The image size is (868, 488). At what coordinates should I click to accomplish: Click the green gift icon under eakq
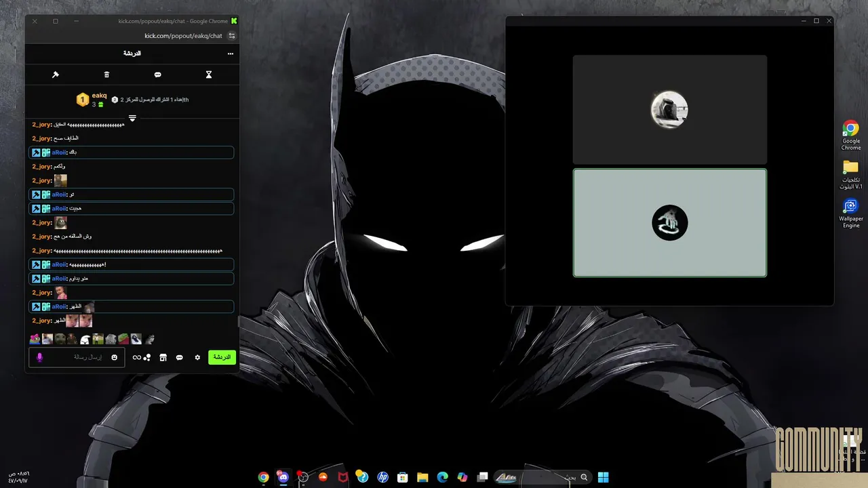pos(101,105)
